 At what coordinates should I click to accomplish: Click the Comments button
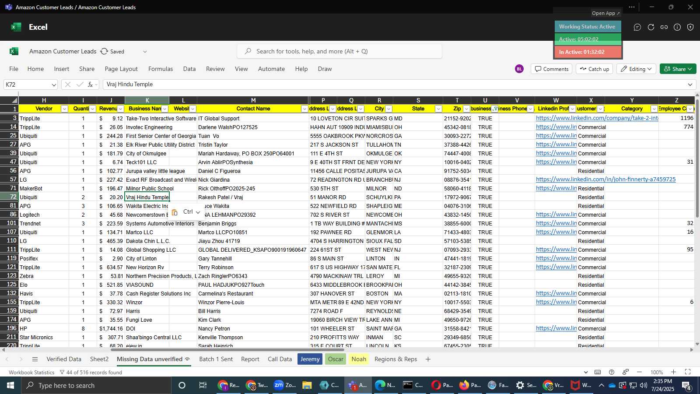[x=552, y=69]
